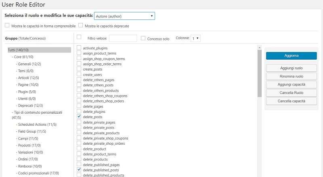Select the 'Core (61/10)' group
The height and width of the screenshot is (177, 323).
23,57
